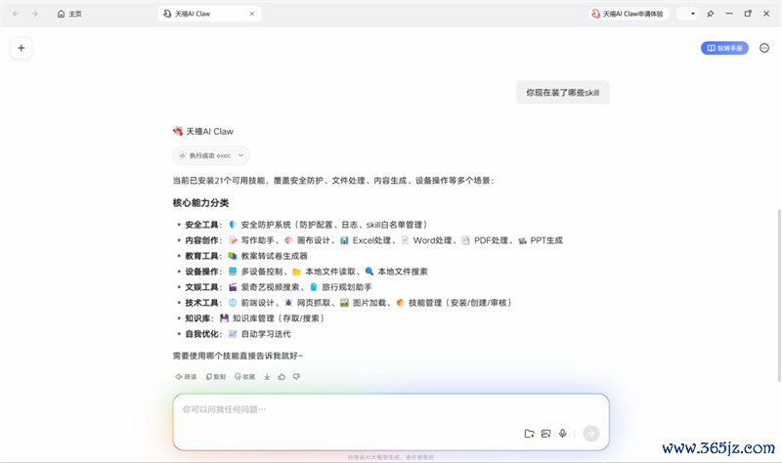782x463 pixels.
Task: Download the reply with download icon
Action: point(267,377)
